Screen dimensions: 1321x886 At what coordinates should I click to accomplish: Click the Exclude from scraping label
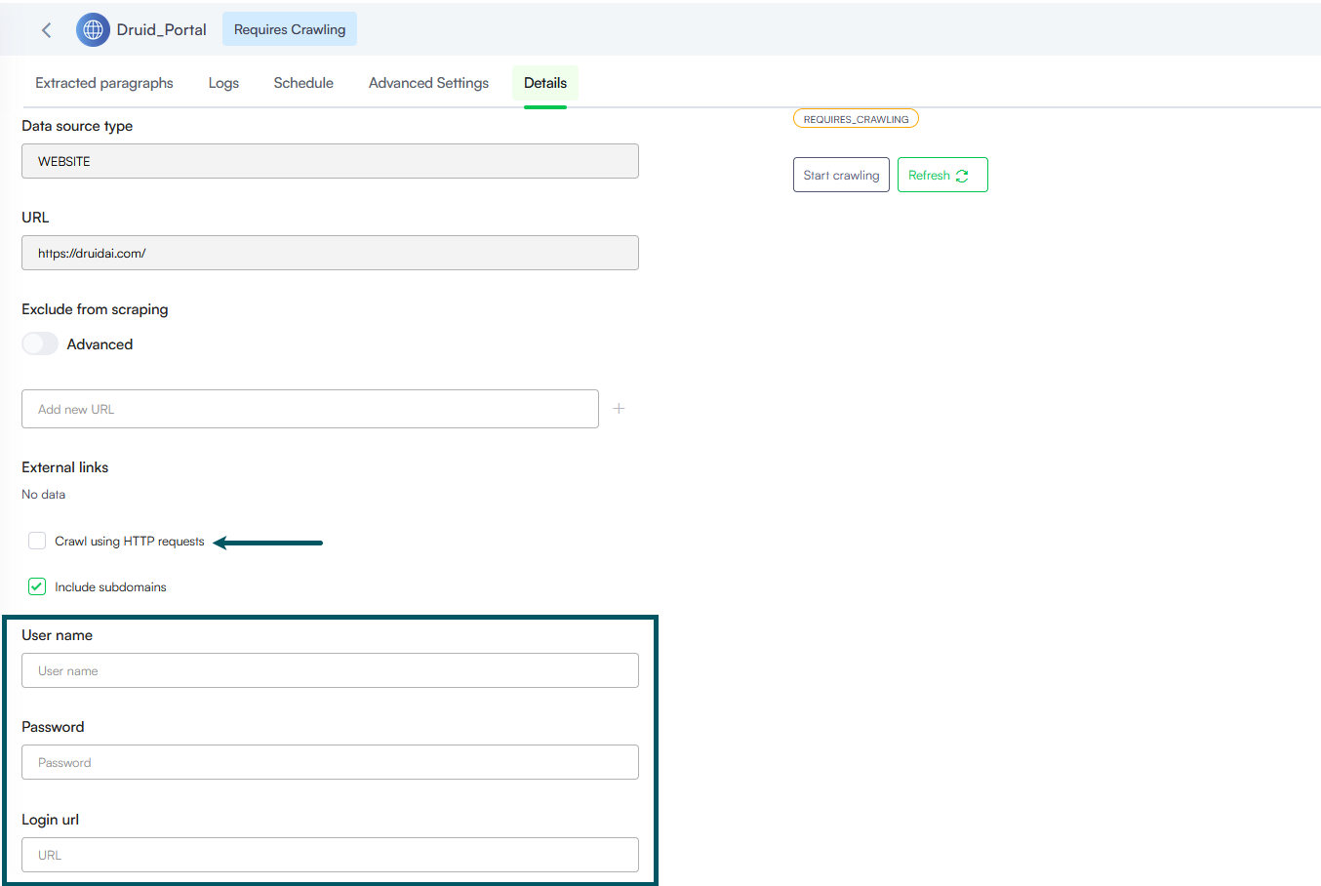(95, 309)
